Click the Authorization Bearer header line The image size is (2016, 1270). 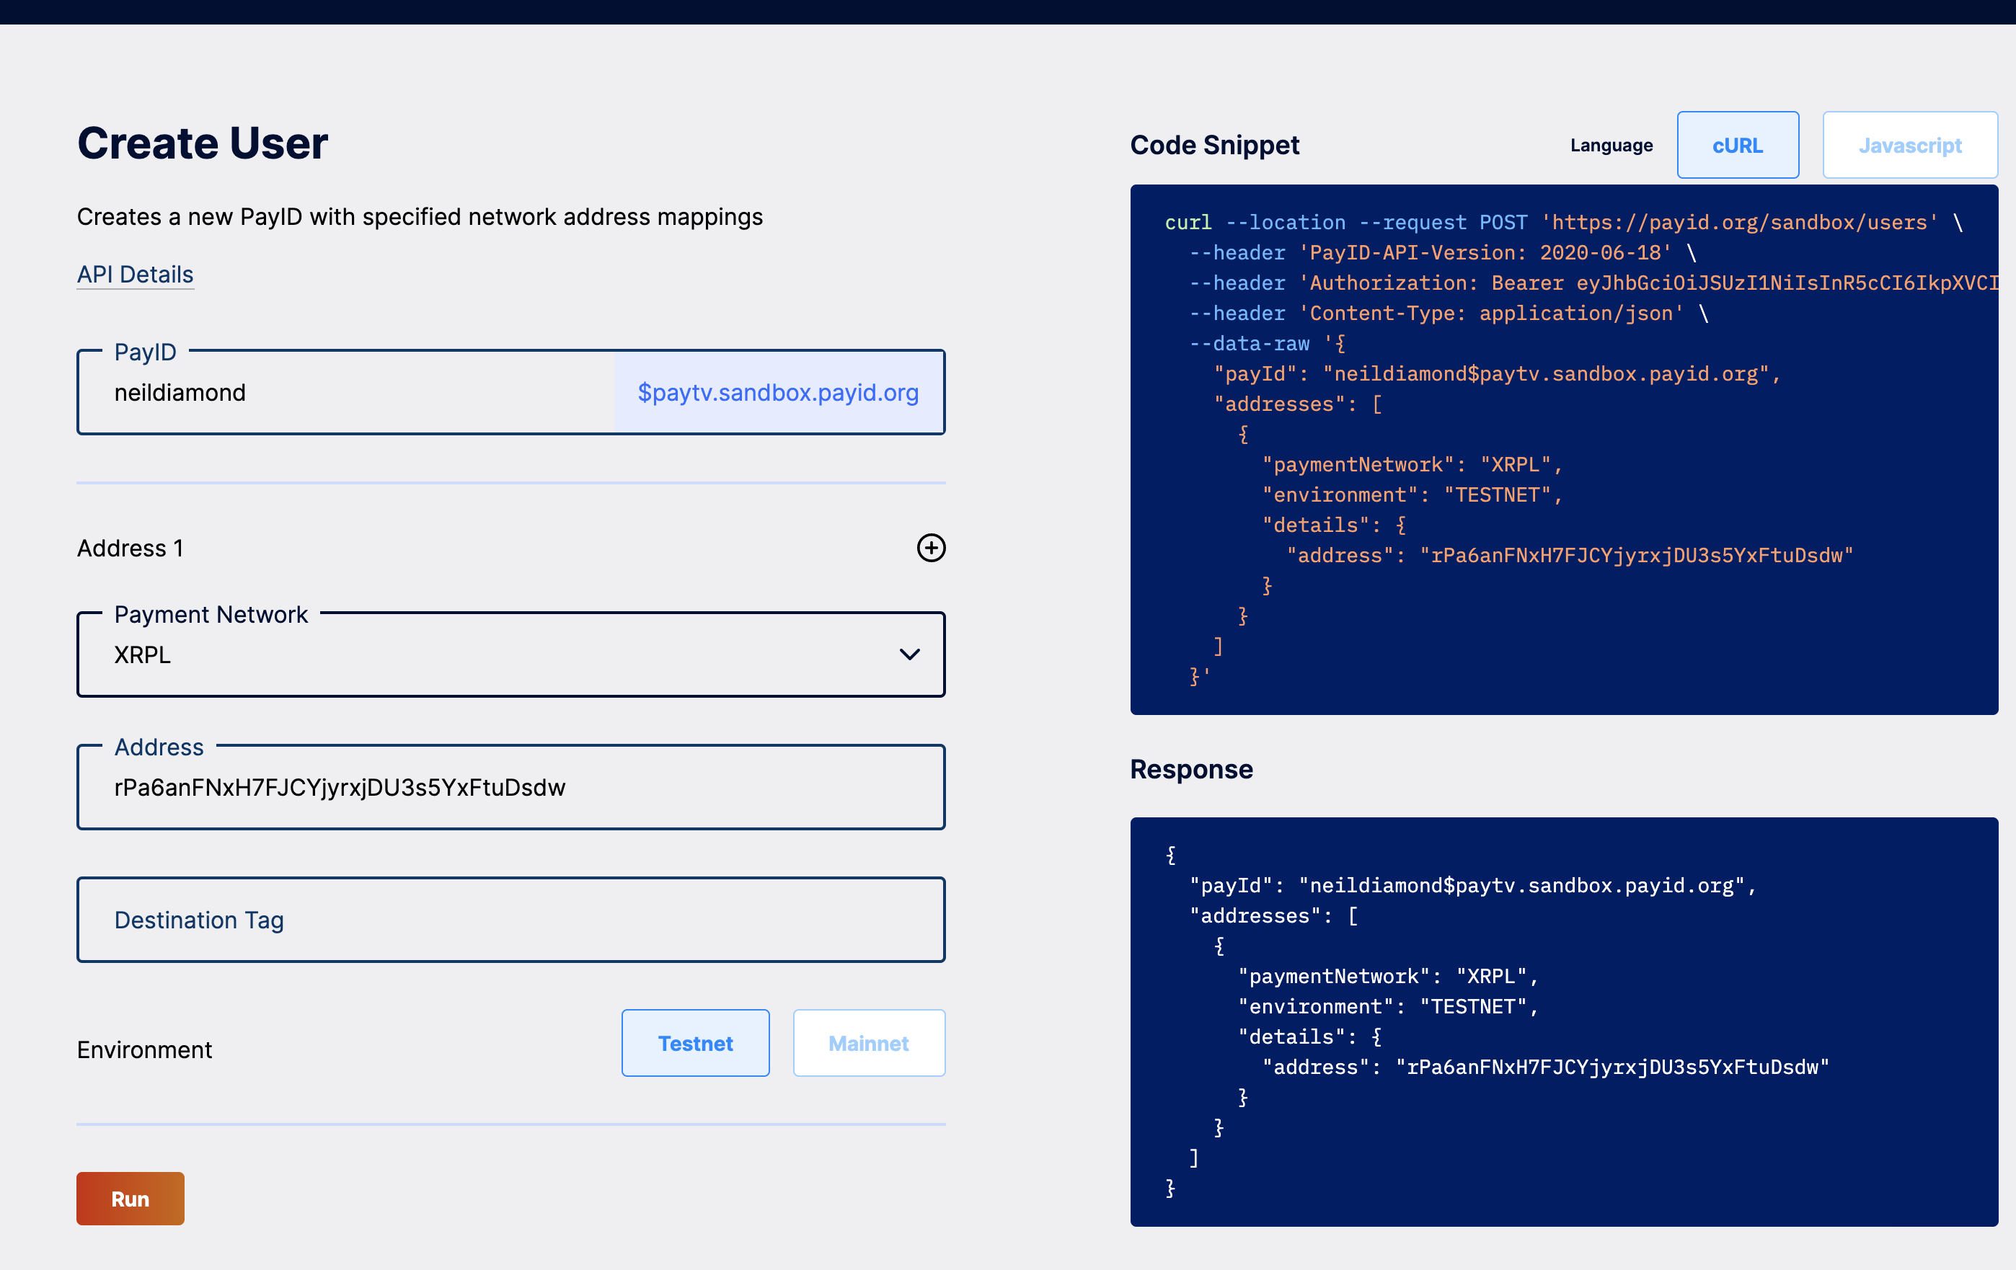tap(1591, 283)
